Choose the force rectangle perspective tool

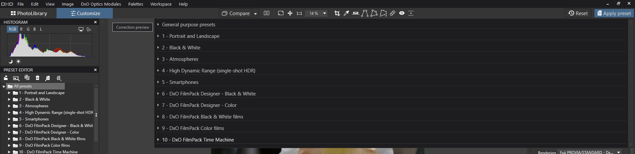click(374, 13)
